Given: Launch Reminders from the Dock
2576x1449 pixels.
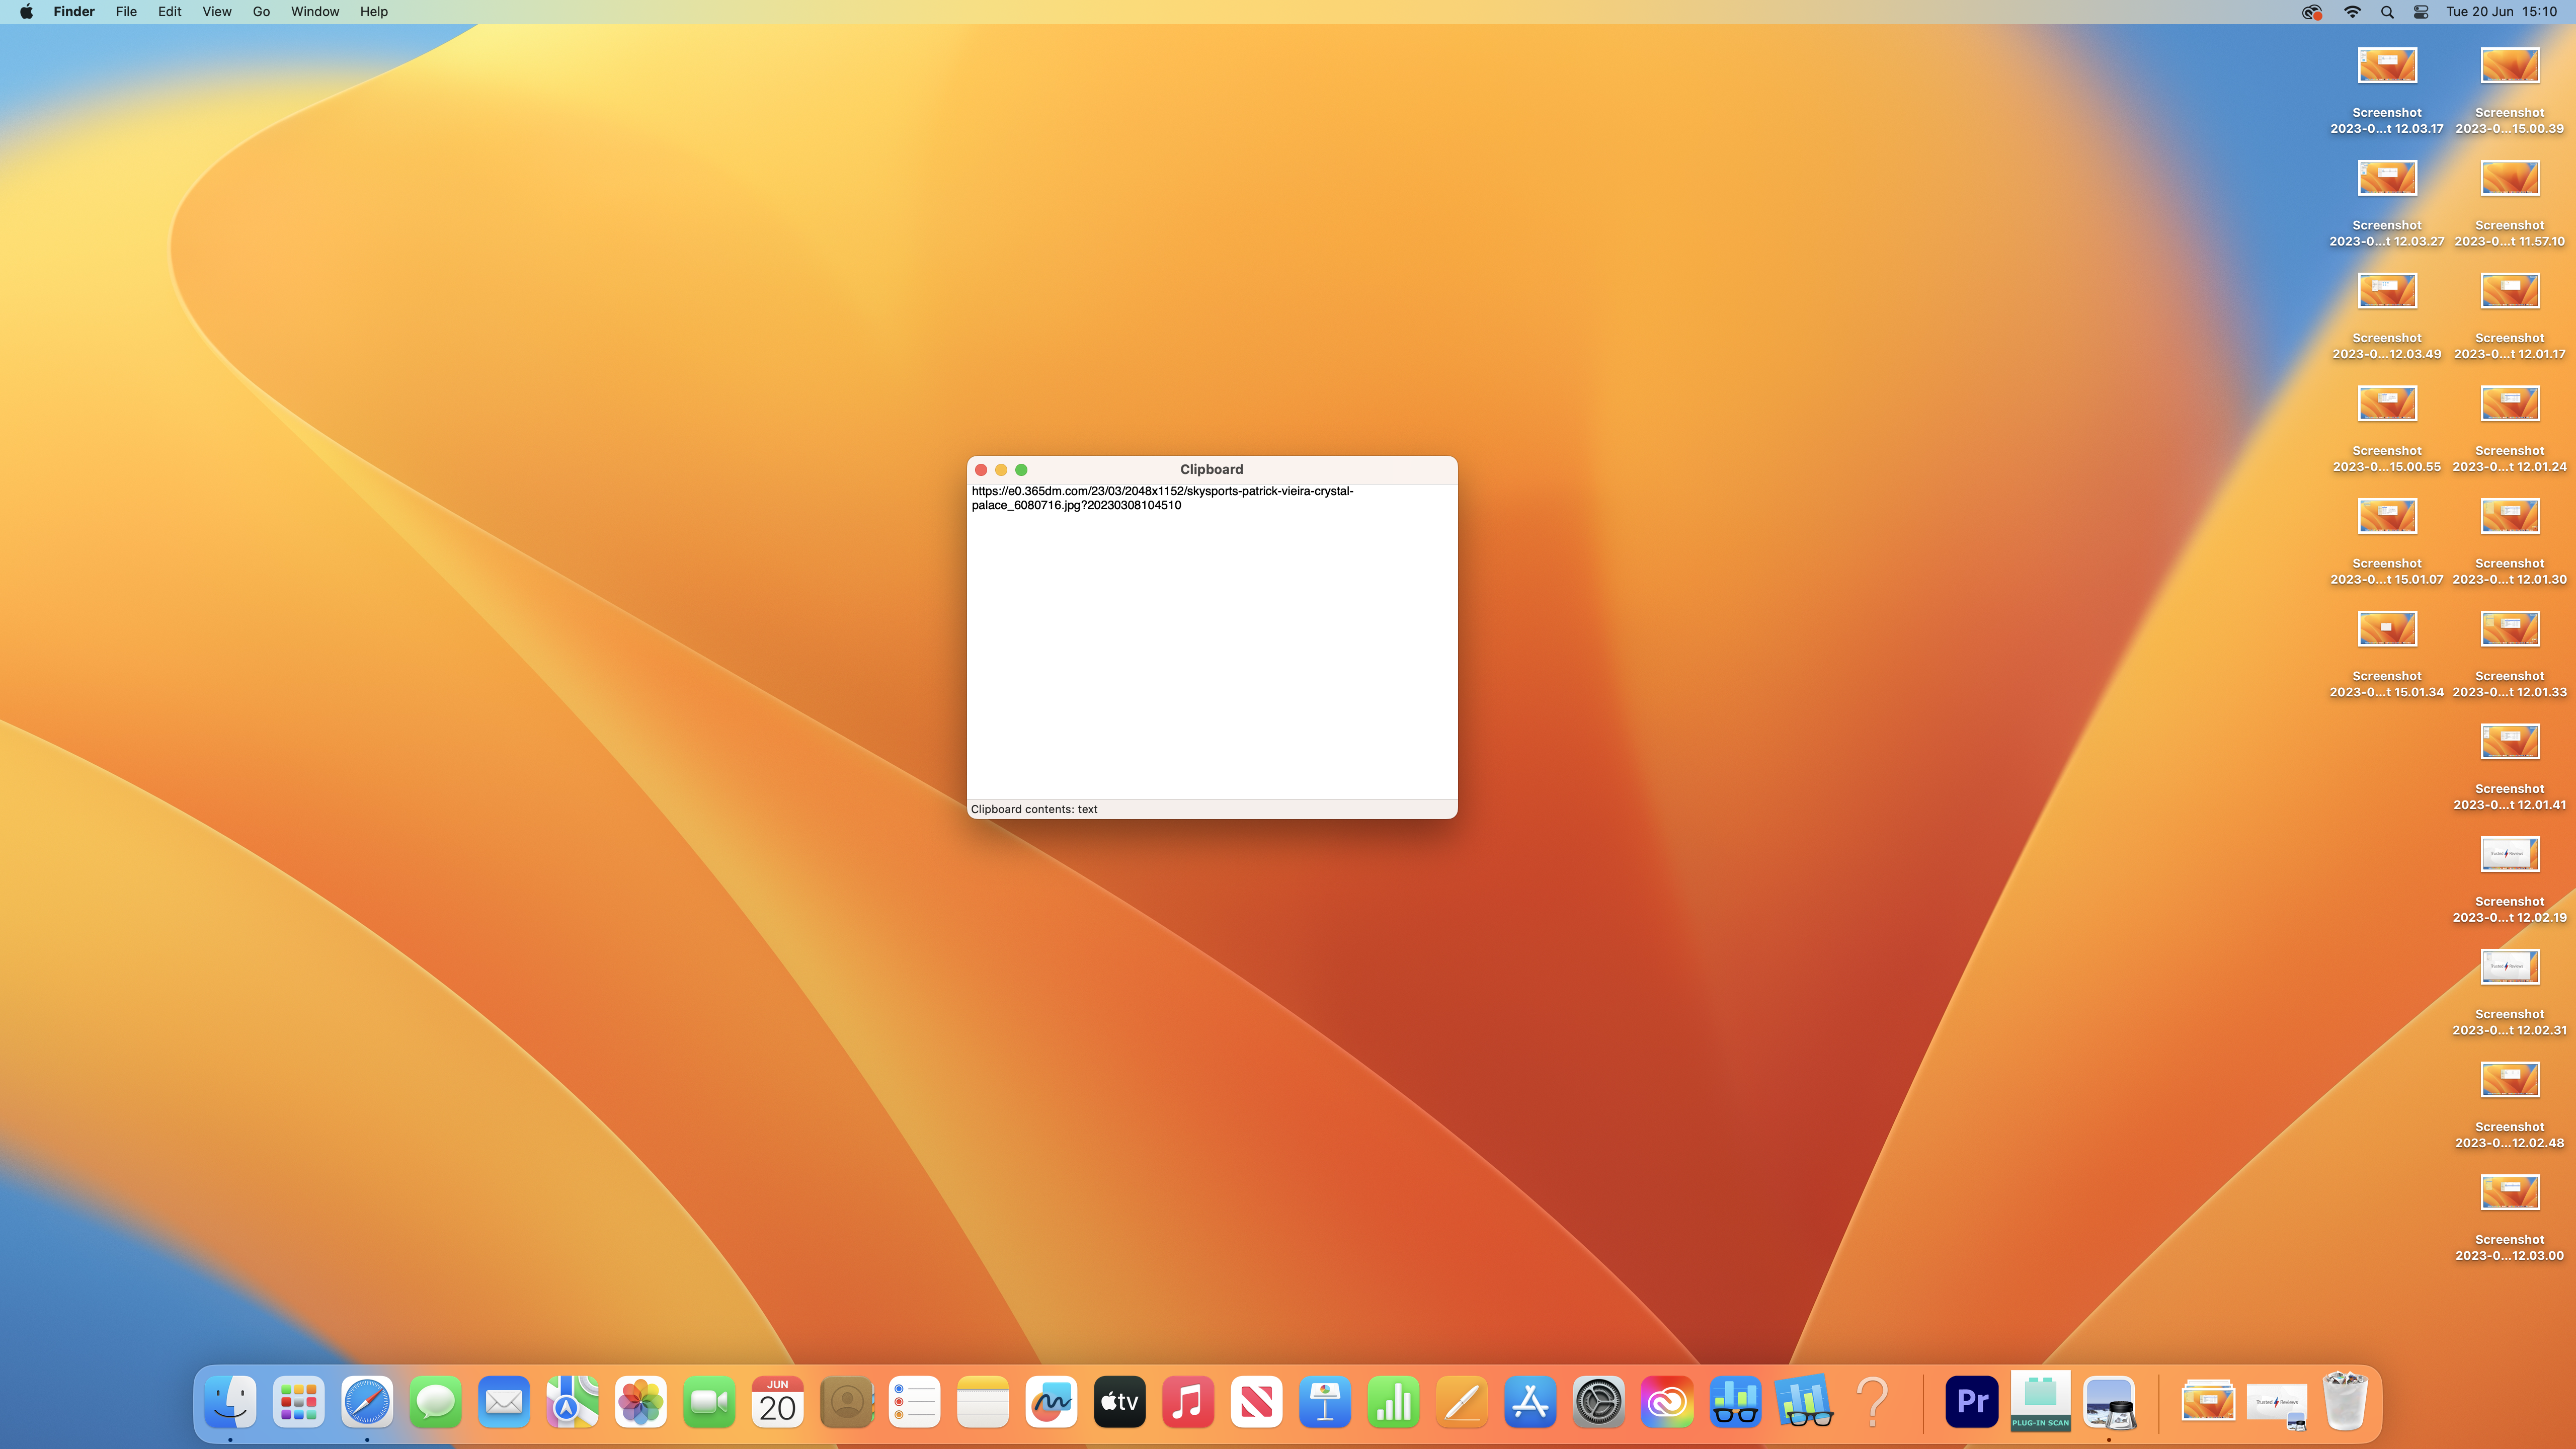Looking at the screenshot, I should [914, 1402].
